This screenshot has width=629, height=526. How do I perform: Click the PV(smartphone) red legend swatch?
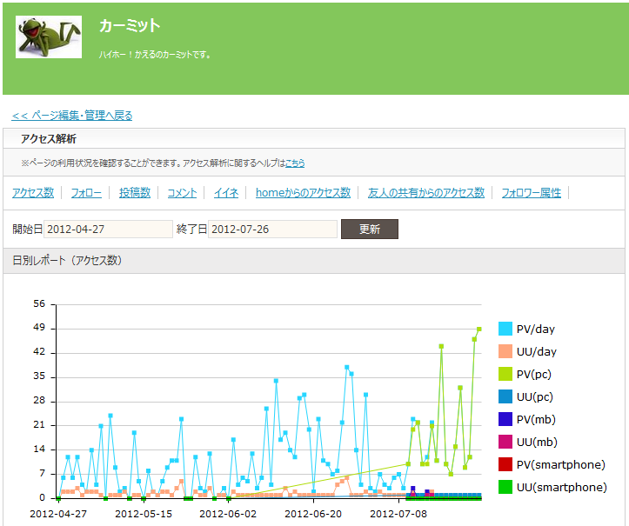[505, 464]
